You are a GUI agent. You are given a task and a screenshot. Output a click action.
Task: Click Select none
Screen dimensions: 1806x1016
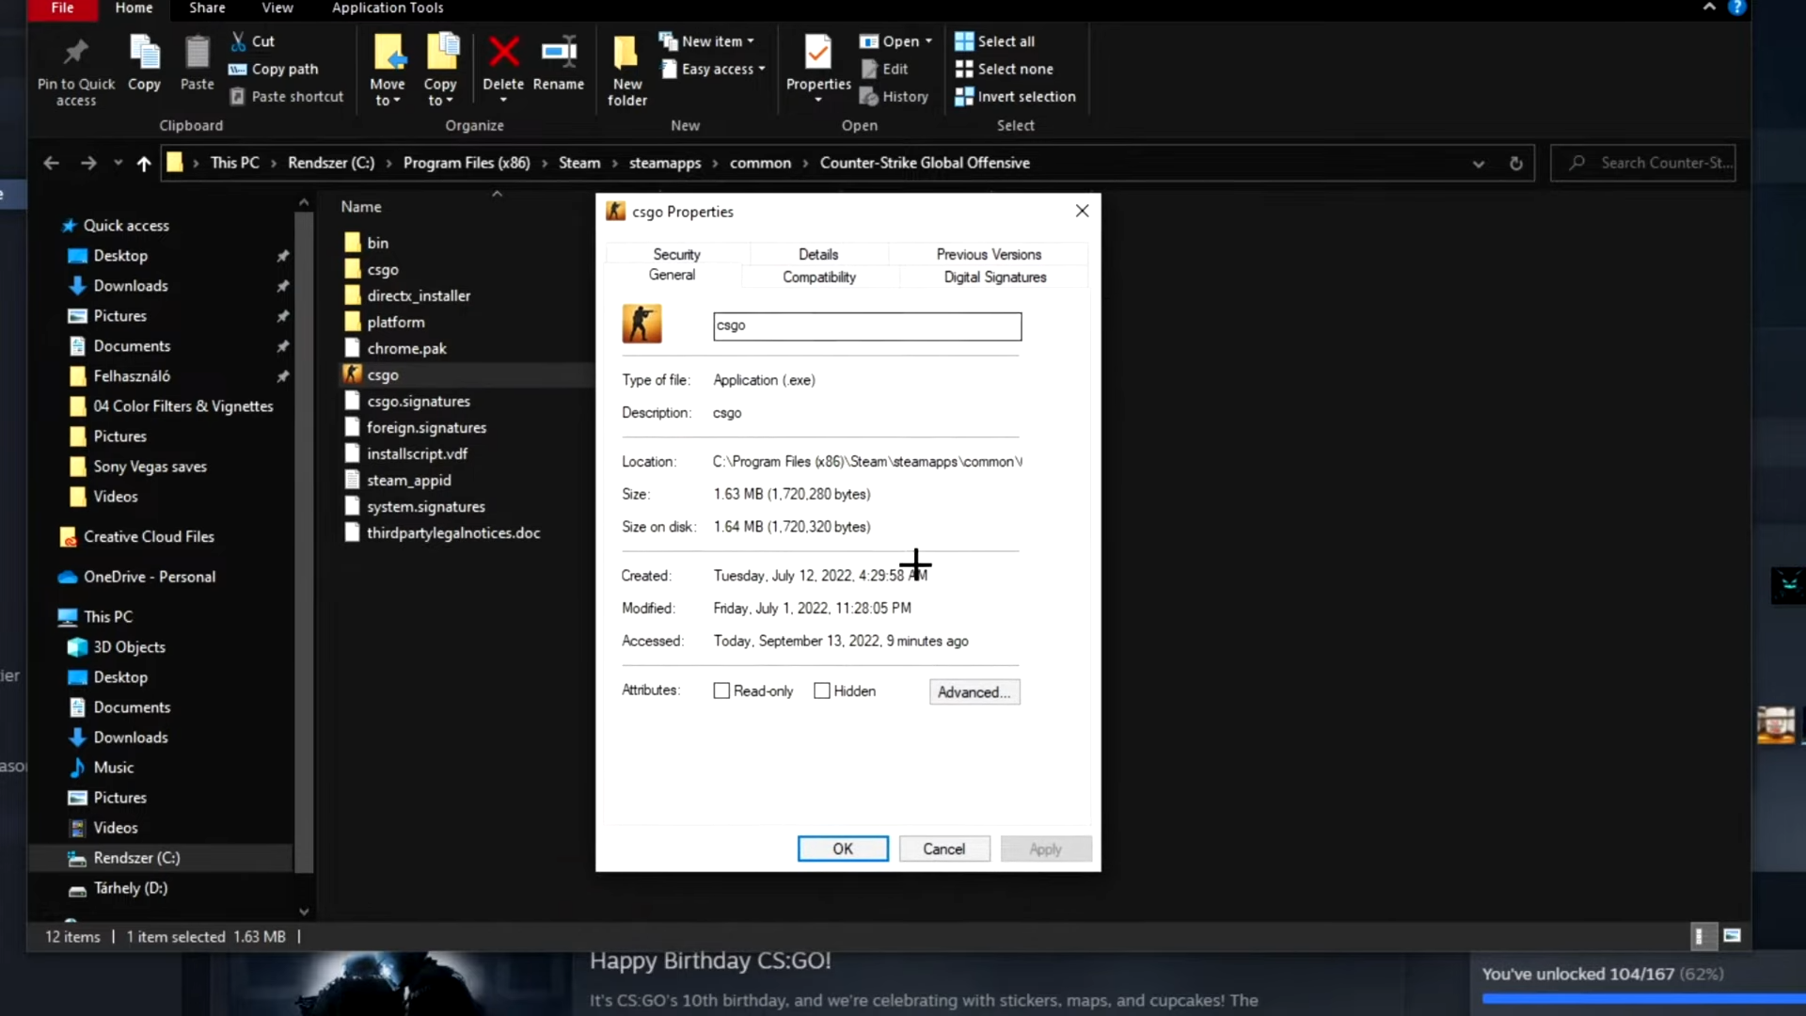(x=1005, y=69)
